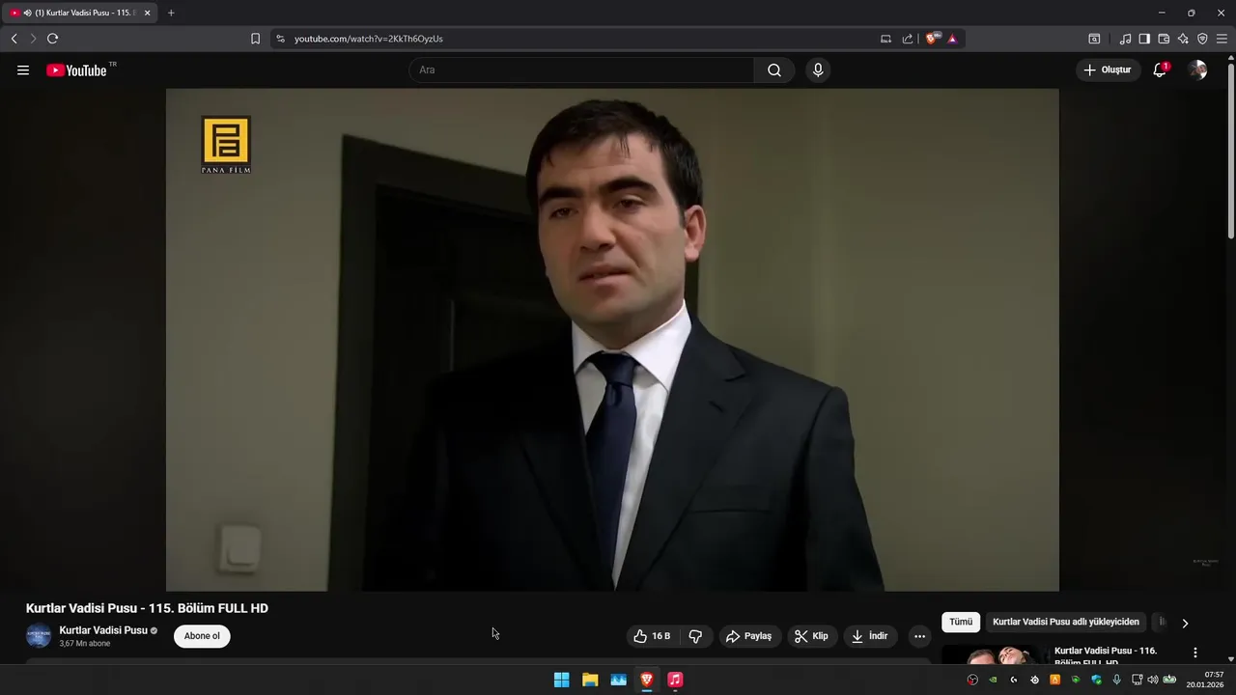
Task: Go to the YouTube home logo
Action: point(76,69)
